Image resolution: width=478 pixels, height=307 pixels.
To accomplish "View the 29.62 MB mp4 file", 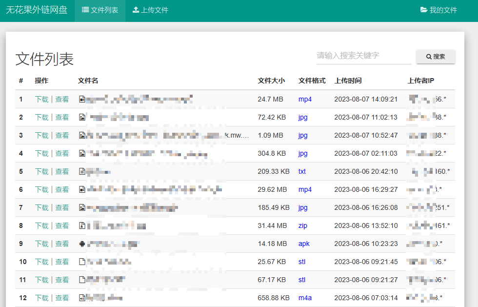I will click(x=62, y=189).
